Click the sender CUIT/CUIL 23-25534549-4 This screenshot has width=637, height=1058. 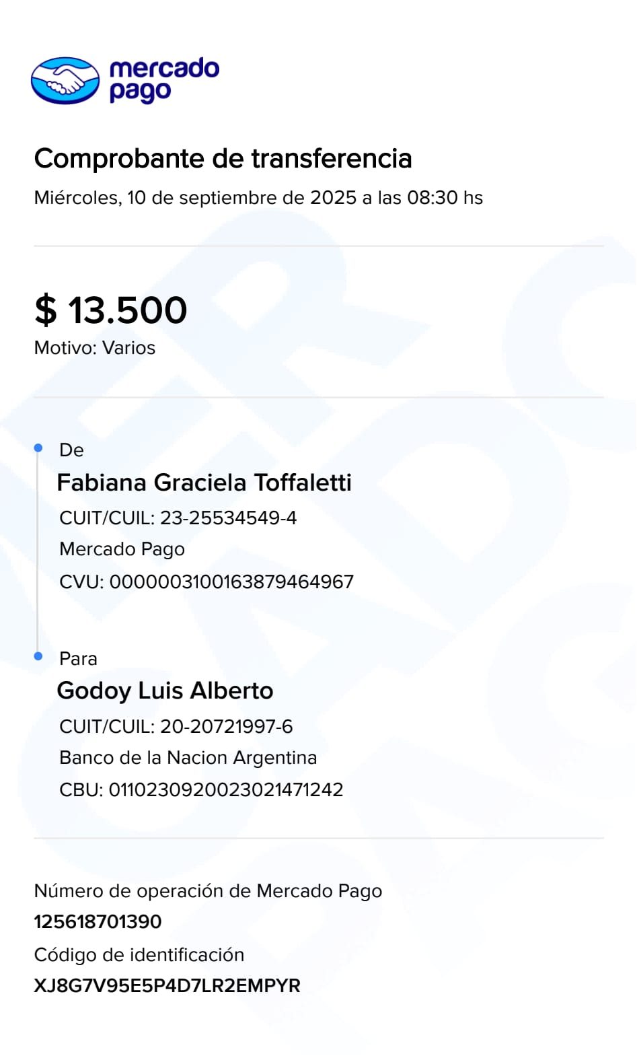[x=178, y=518]
